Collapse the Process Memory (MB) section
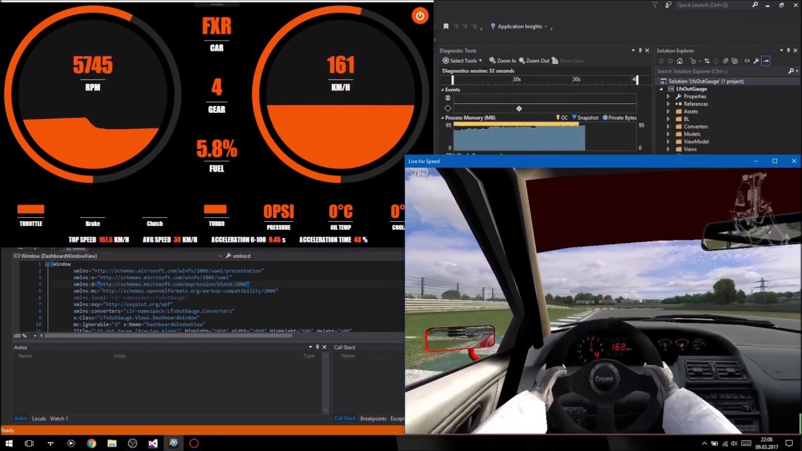802x451 pixels. [442, 118]
